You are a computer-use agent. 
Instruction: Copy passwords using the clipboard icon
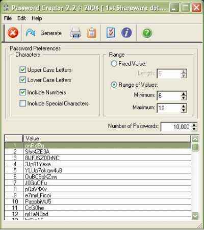pyautogui.click(x=92, y=33)
